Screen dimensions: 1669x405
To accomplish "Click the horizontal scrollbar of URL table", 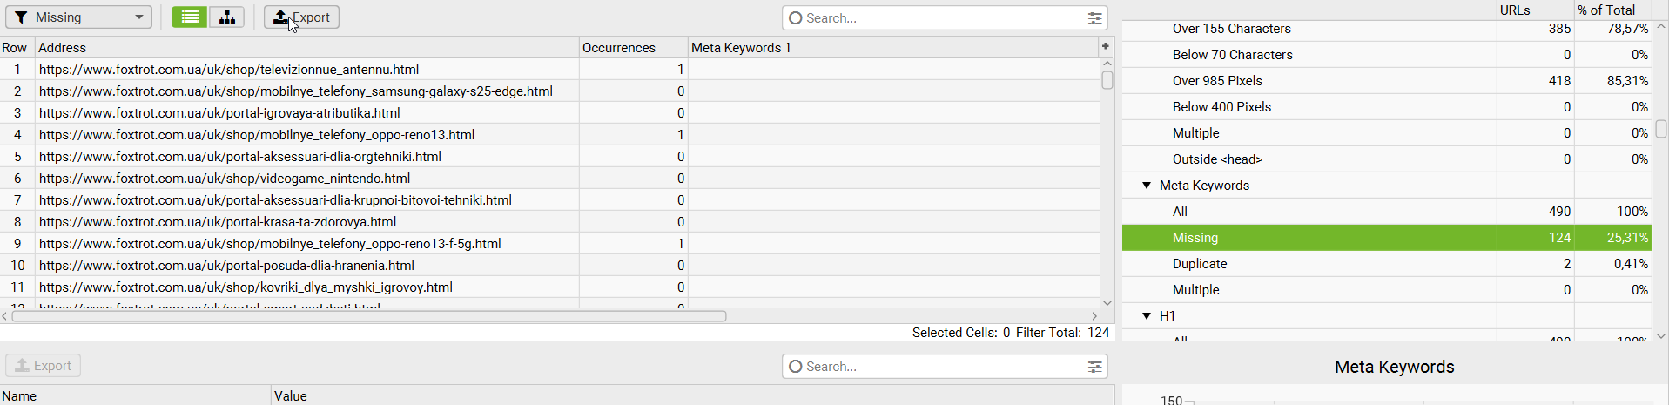I will click(369, 316).
